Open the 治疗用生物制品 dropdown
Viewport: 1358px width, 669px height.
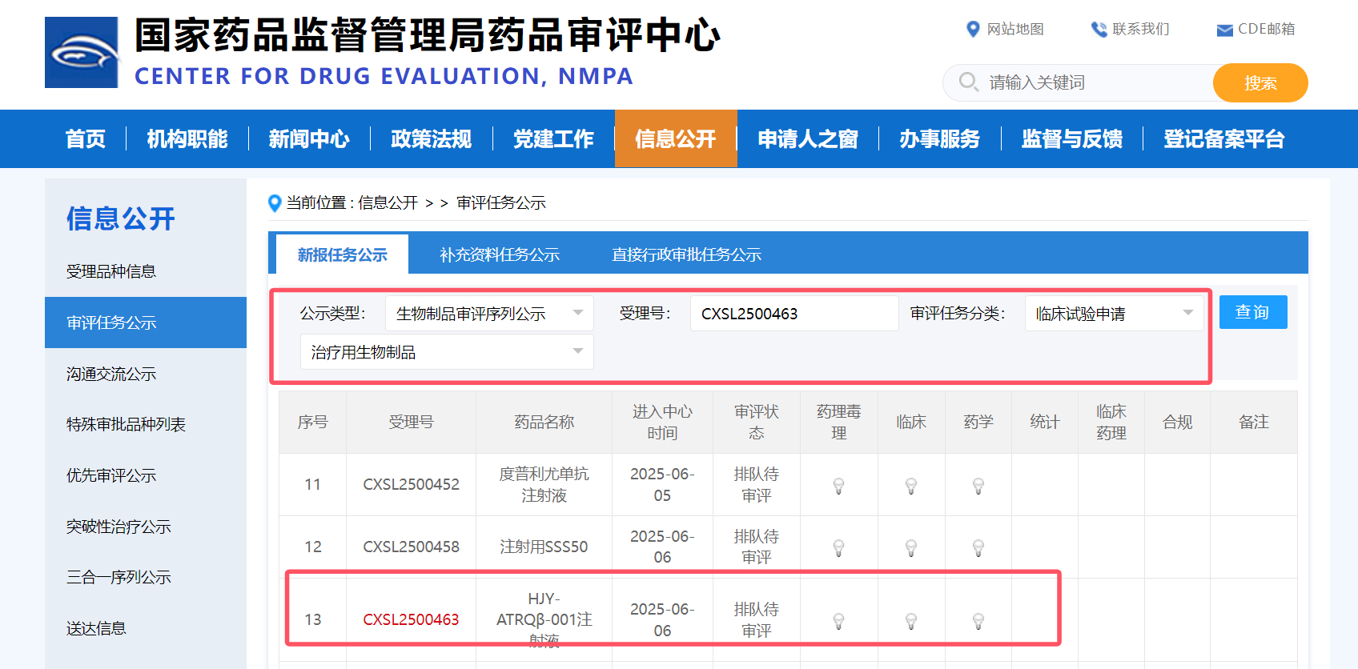pyautogui.click(x=447, y=352)
